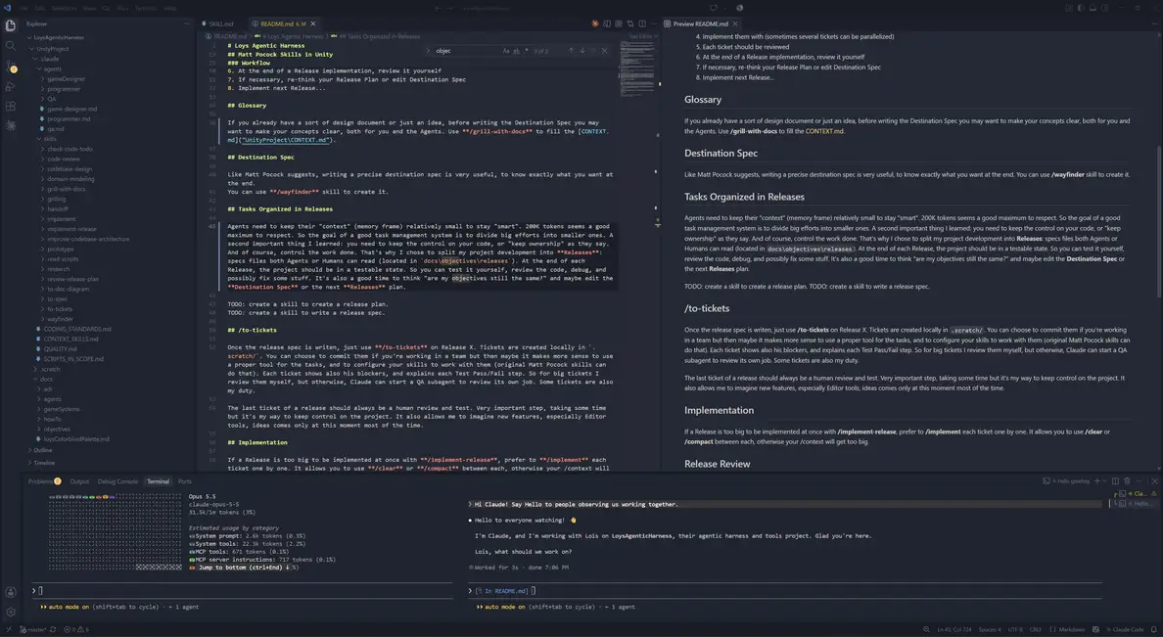
Task: Kill terminal using trash icon
Action: coord(1127,481)
